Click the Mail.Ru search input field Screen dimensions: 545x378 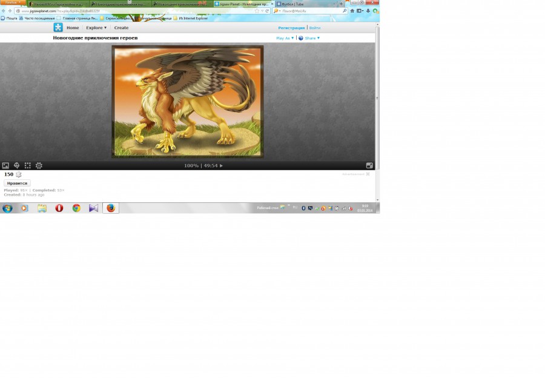click(x=311, y=11)
